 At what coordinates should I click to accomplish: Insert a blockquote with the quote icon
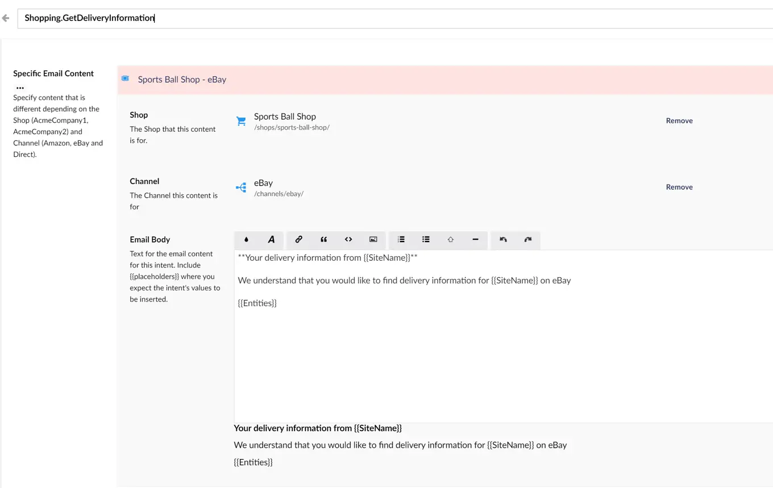[323, 240]
